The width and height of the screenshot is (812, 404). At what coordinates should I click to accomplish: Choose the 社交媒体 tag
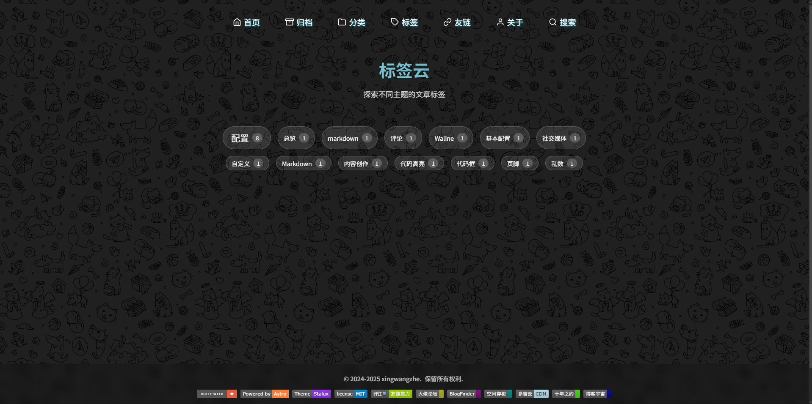click(561, 138)
